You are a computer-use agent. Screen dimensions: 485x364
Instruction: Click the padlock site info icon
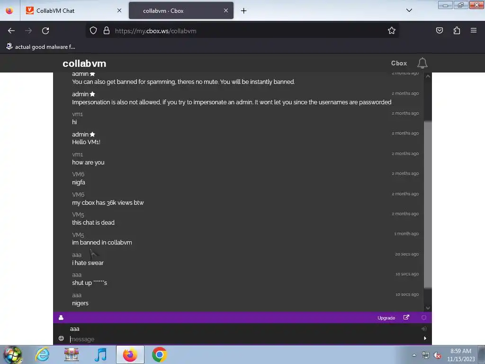pyautogui.click(x=107, y=31)
